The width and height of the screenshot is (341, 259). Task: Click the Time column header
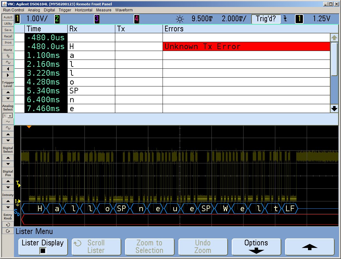[46, 28]
